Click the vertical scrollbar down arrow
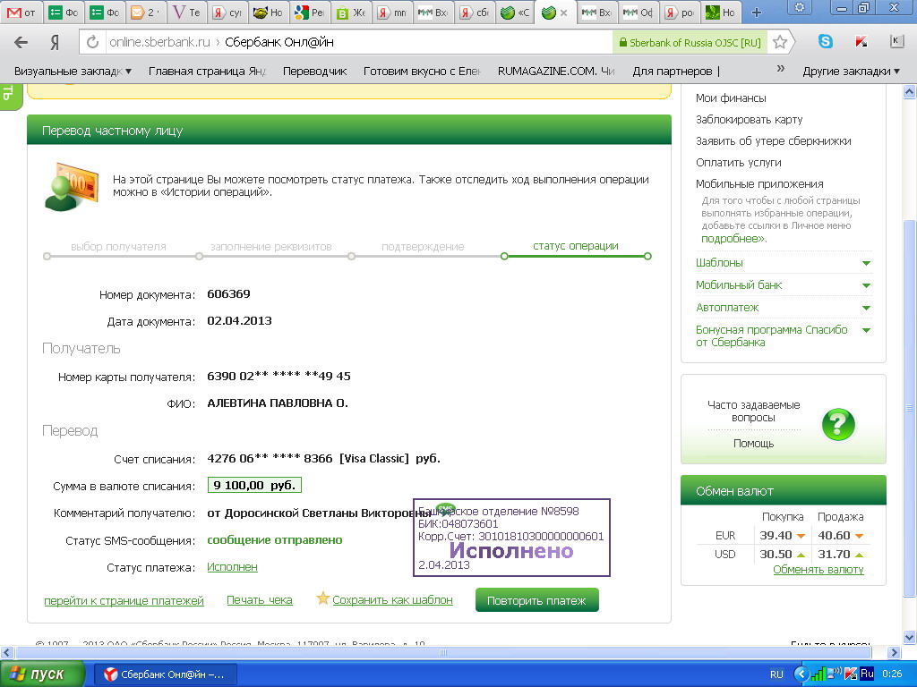Viewport: 917px width, 687px height. [910, 637]
